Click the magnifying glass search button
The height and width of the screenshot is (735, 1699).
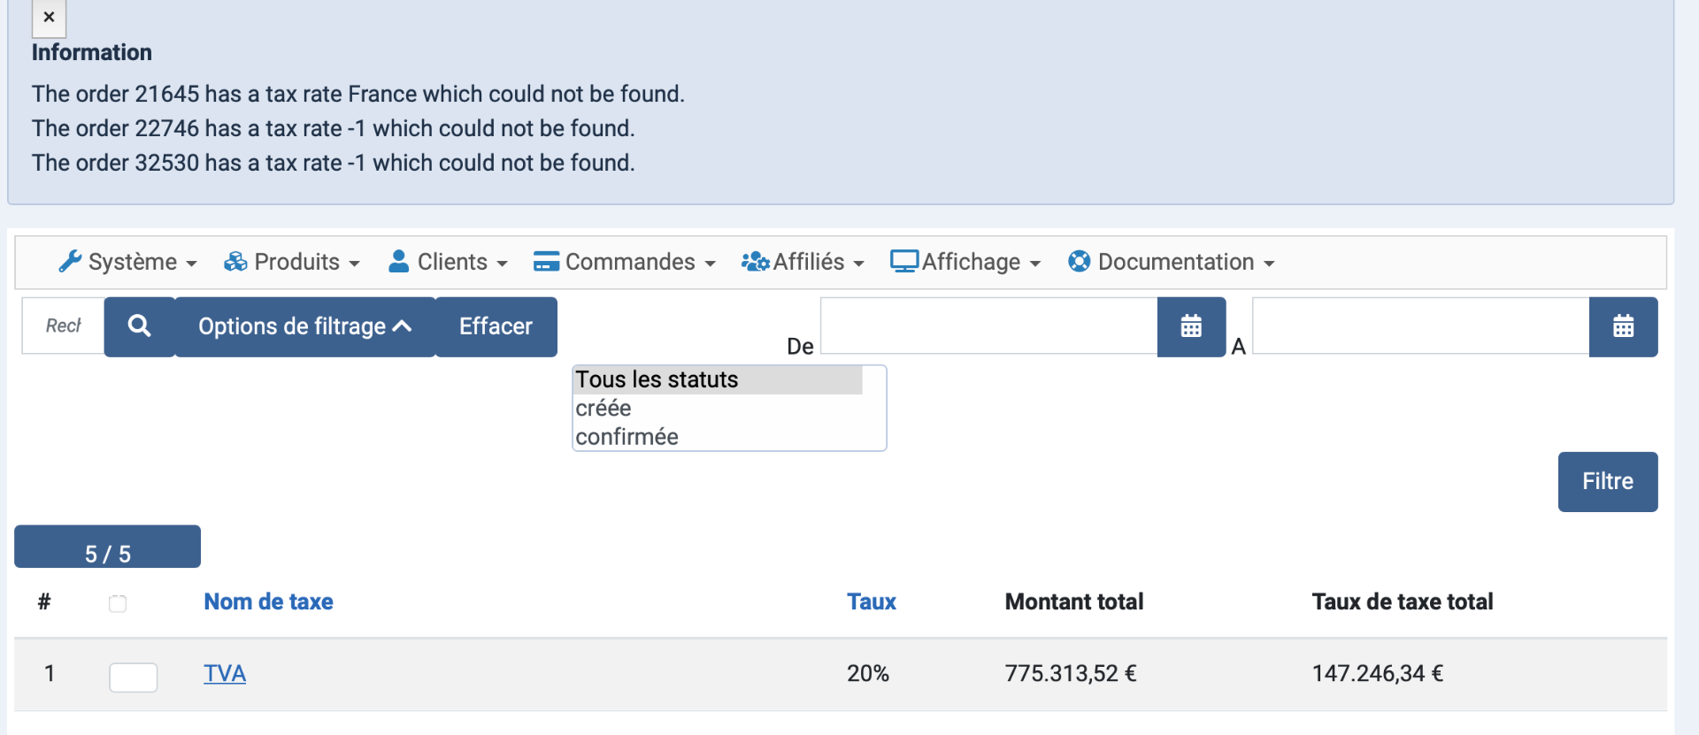(x=139, y=326)
